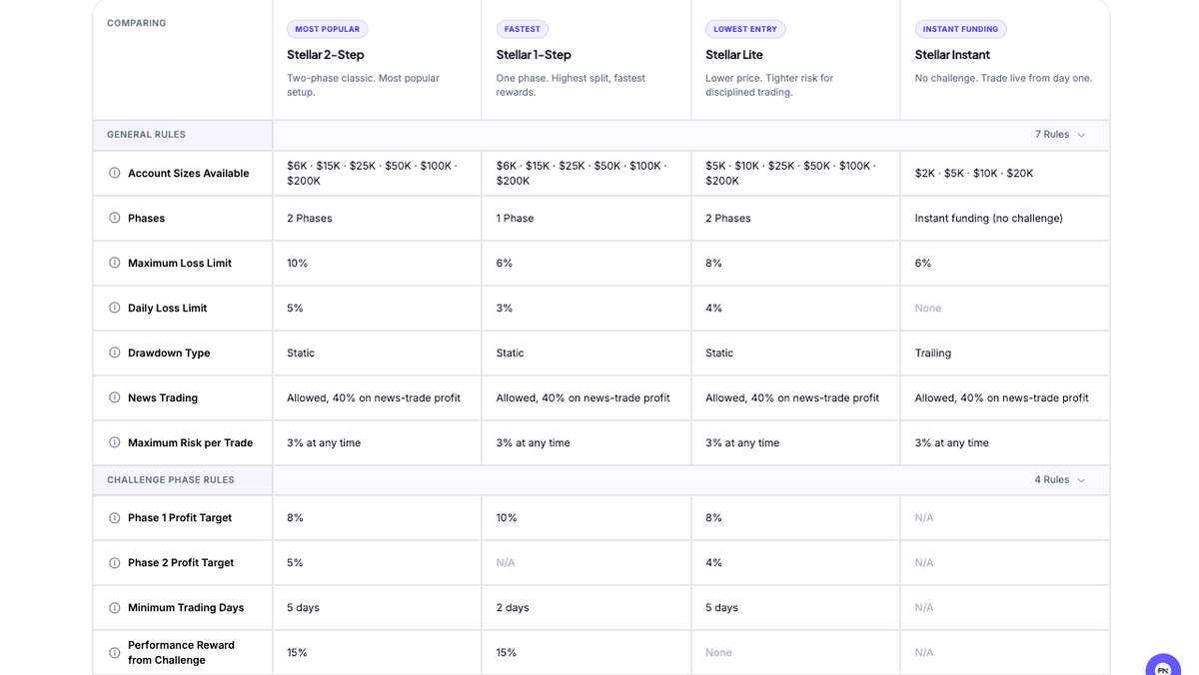This screenshot has height=675, width=1199.
Task: Click the Maximum Risk per Trade row label
Action: click(x=190, y=442)
